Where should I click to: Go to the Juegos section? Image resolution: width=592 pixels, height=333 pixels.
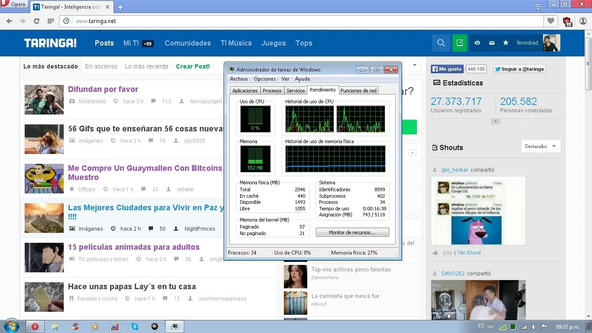tap(273, 43)
